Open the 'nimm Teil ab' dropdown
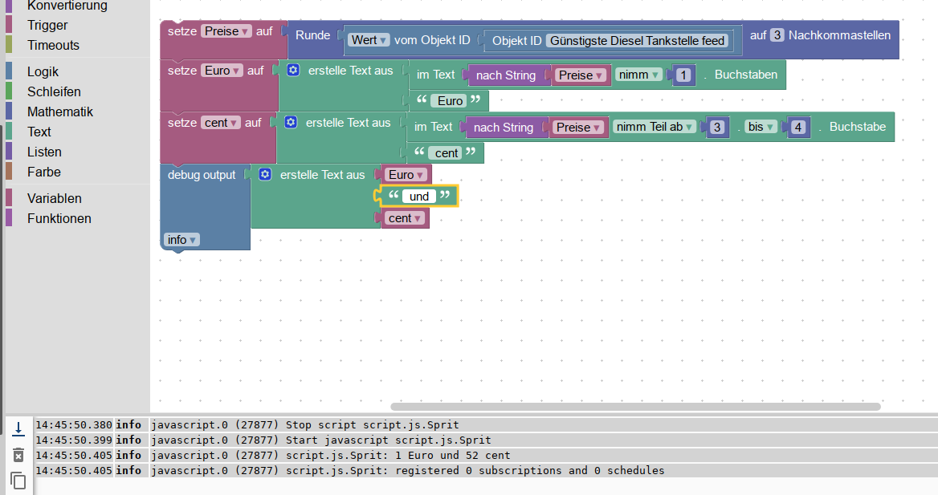The height and width of the screenshot is (495, 938). pyautogui.click(x=654, y=127)
